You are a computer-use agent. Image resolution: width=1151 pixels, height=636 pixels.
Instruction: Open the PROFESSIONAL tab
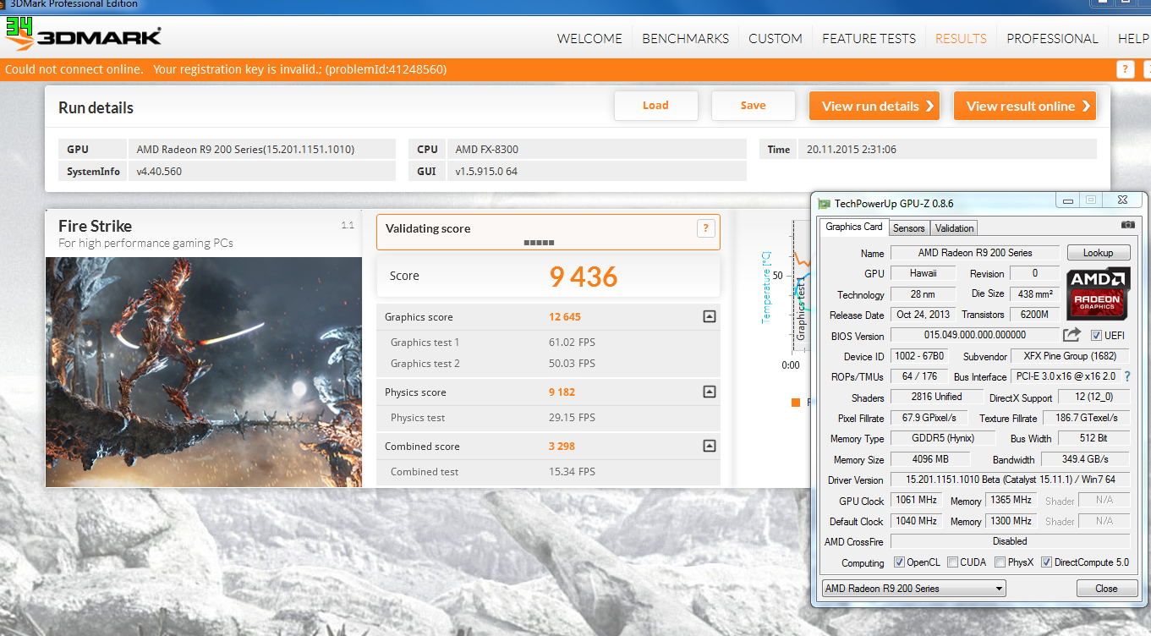1052,39
